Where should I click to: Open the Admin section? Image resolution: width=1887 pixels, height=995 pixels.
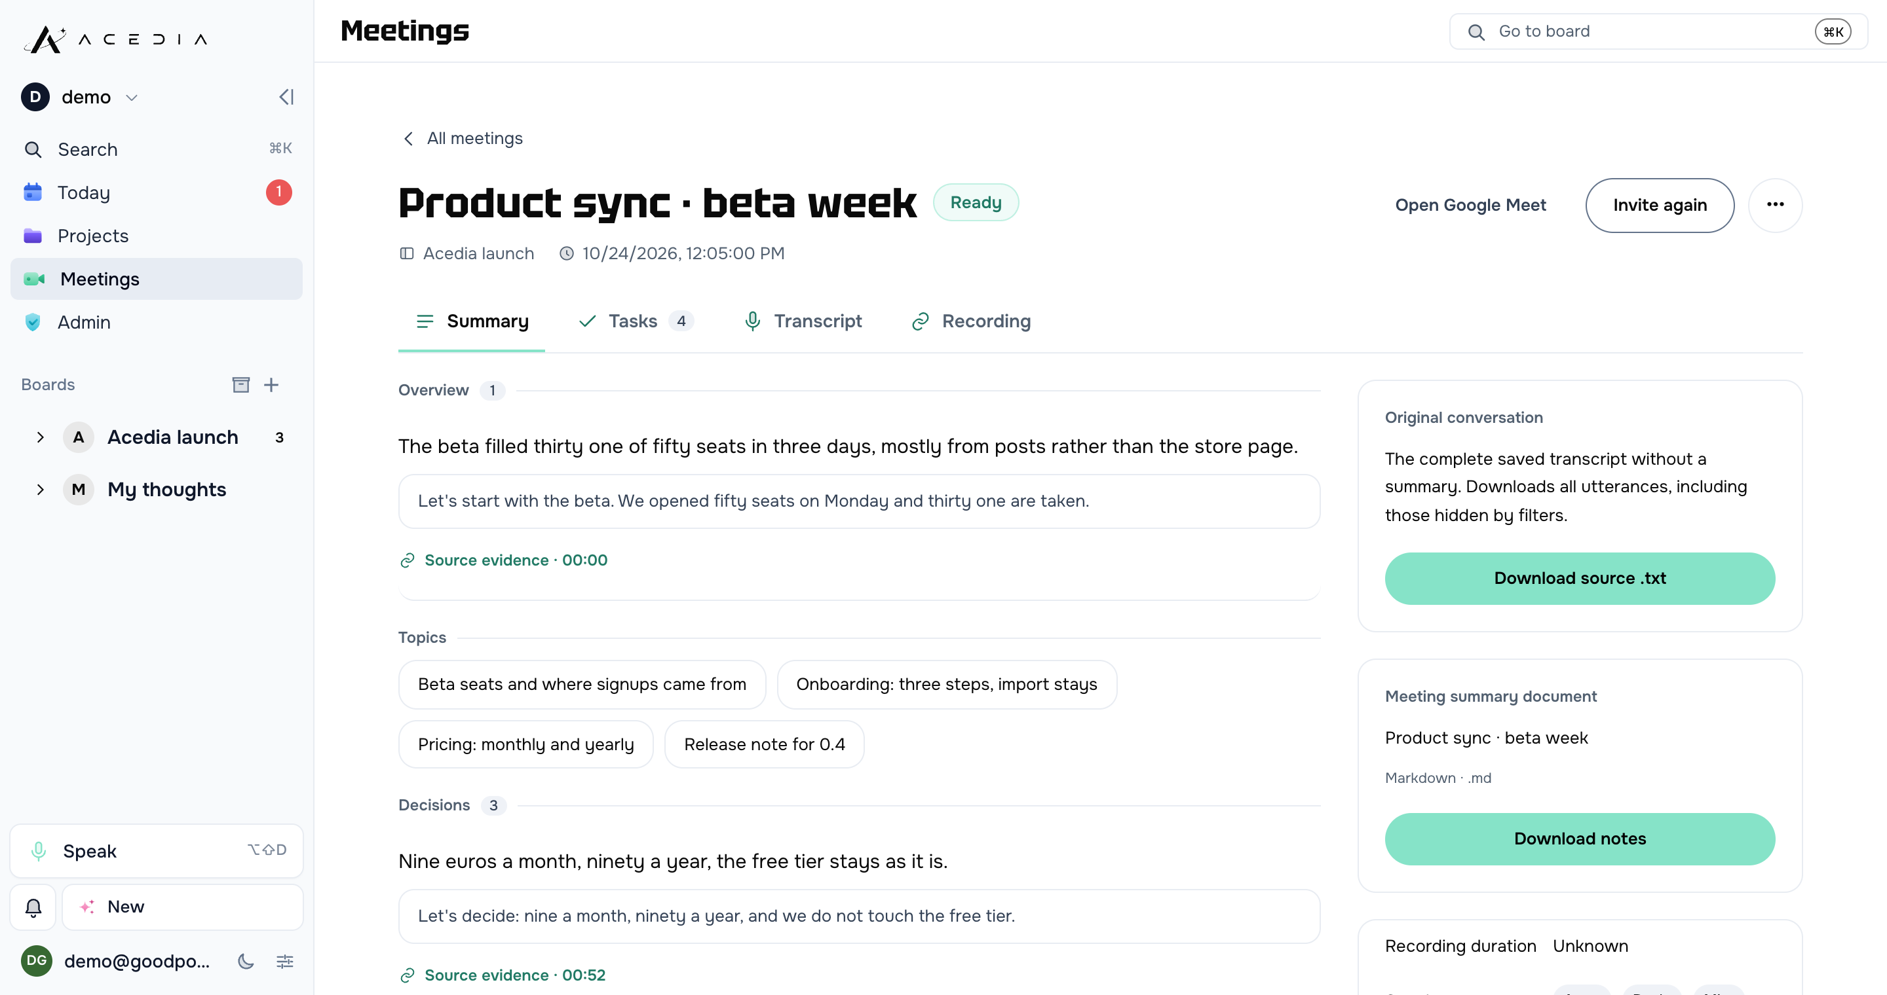157,322
